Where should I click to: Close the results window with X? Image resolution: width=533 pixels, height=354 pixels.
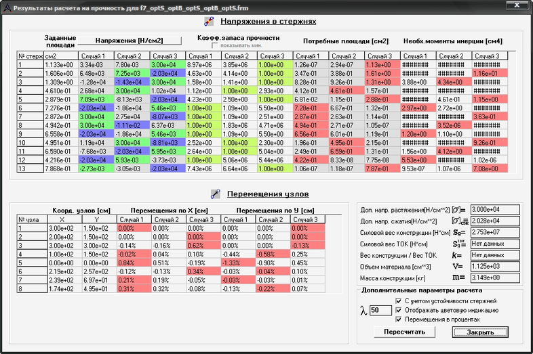pos(517,5)
